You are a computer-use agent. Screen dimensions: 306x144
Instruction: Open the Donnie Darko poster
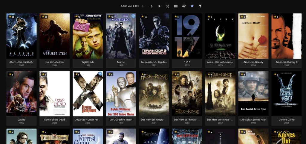[x=287, y=94]
